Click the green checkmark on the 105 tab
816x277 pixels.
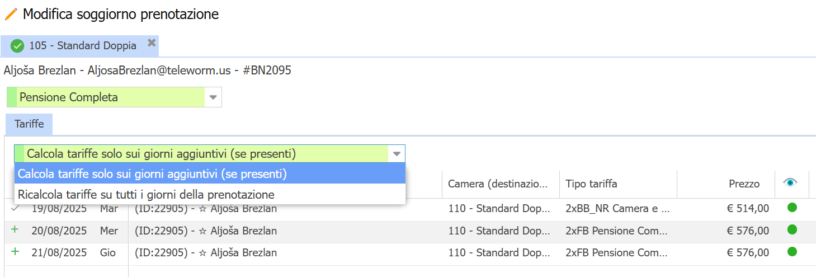pyautogui.click(x=17, y=46)
